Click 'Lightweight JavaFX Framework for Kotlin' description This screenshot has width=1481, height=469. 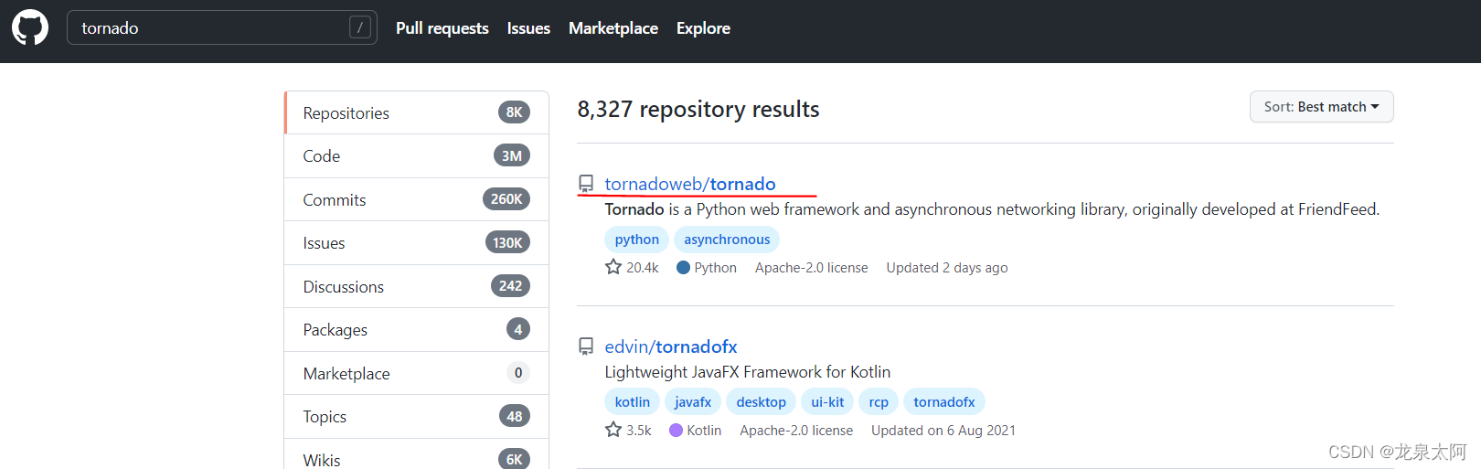coord(748,372)
